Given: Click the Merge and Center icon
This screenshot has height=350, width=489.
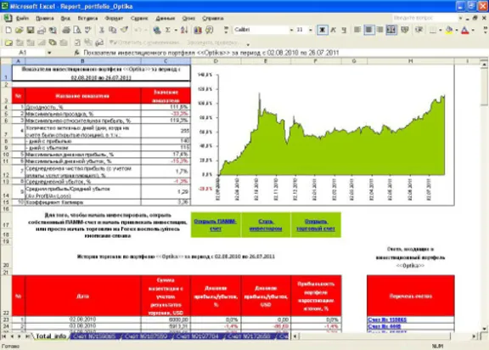Looking at the screenshot, I should [391, 30].
